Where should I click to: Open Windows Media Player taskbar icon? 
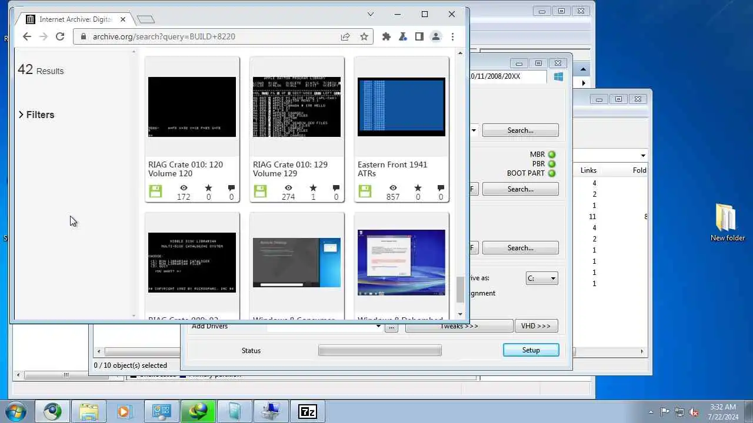(x=125, y=411)
